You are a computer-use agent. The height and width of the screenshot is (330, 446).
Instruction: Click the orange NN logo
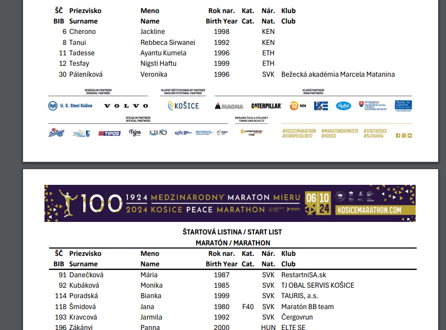(x=298, y=105)
